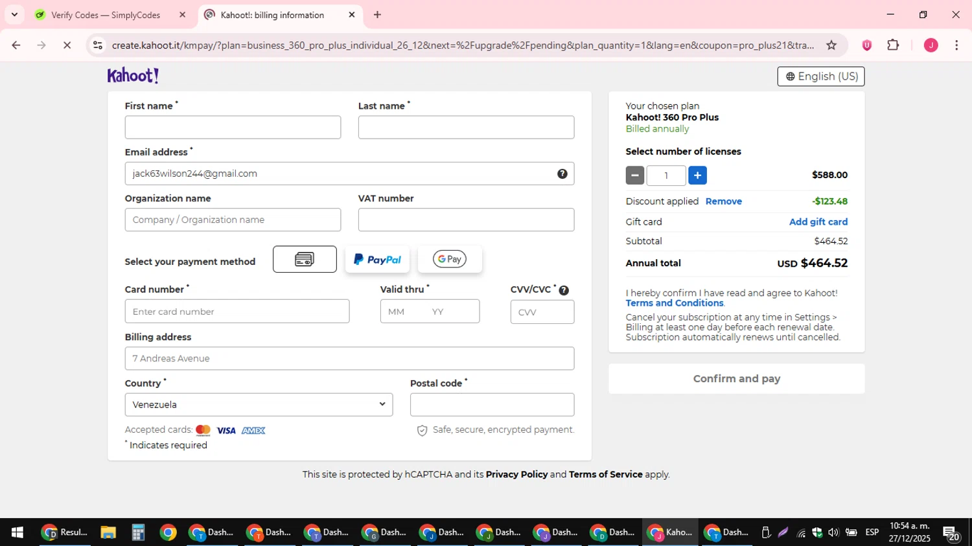Expand the Country dropdown showing Venezuela
The width and height of the screenshot is (972, 546).
259,405
